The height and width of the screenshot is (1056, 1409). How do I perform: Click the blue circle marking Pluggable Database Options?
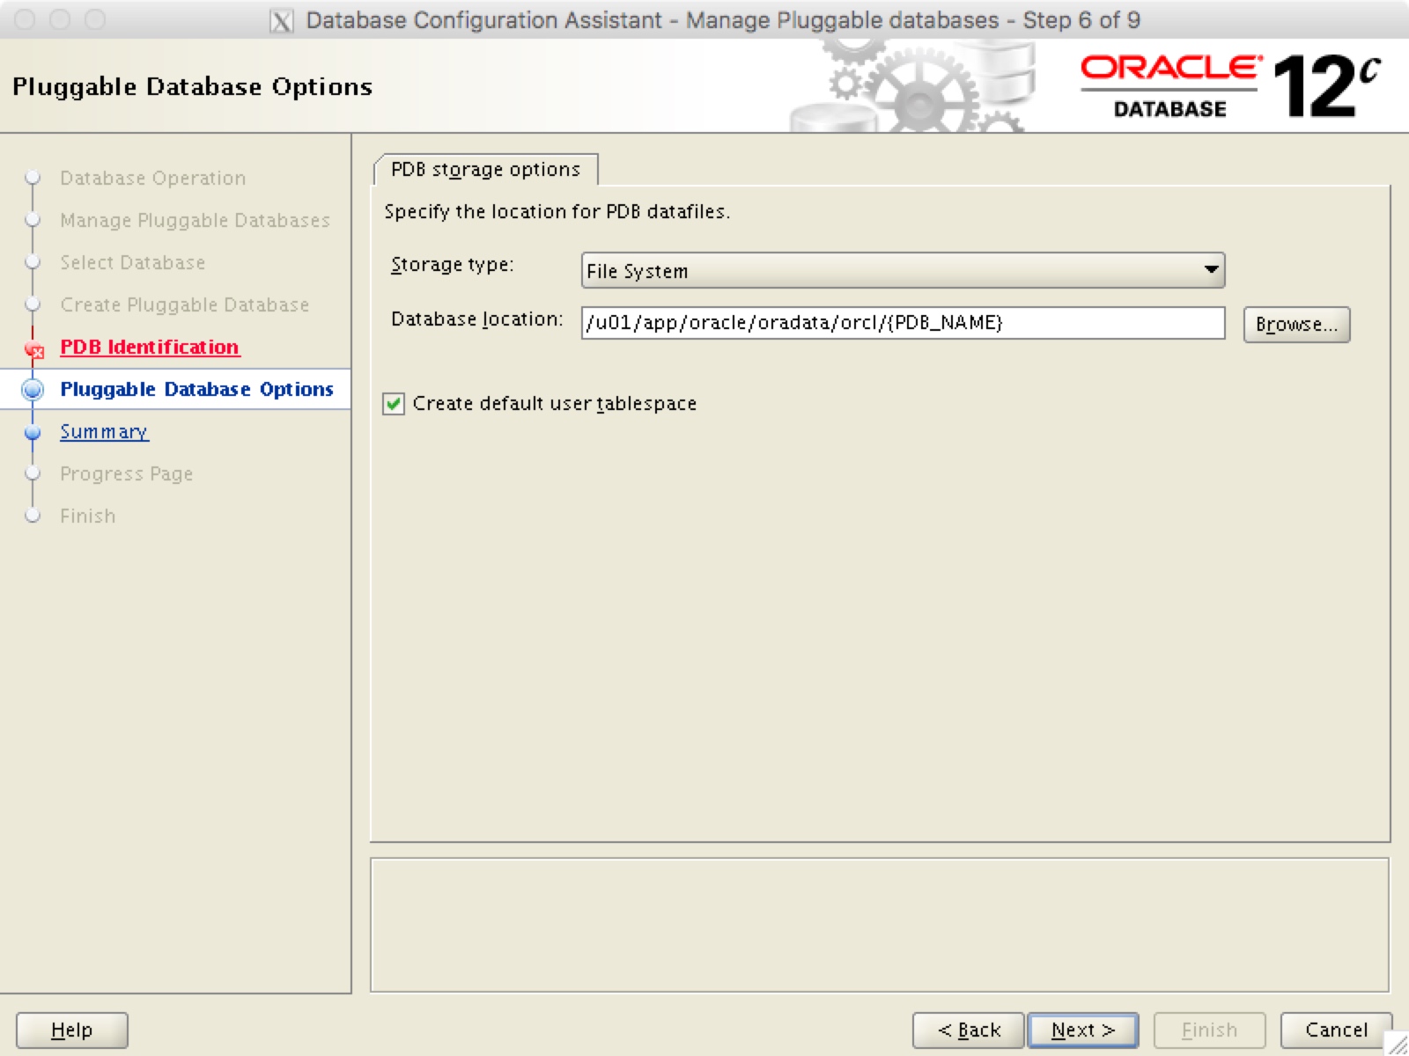[33, 390]
